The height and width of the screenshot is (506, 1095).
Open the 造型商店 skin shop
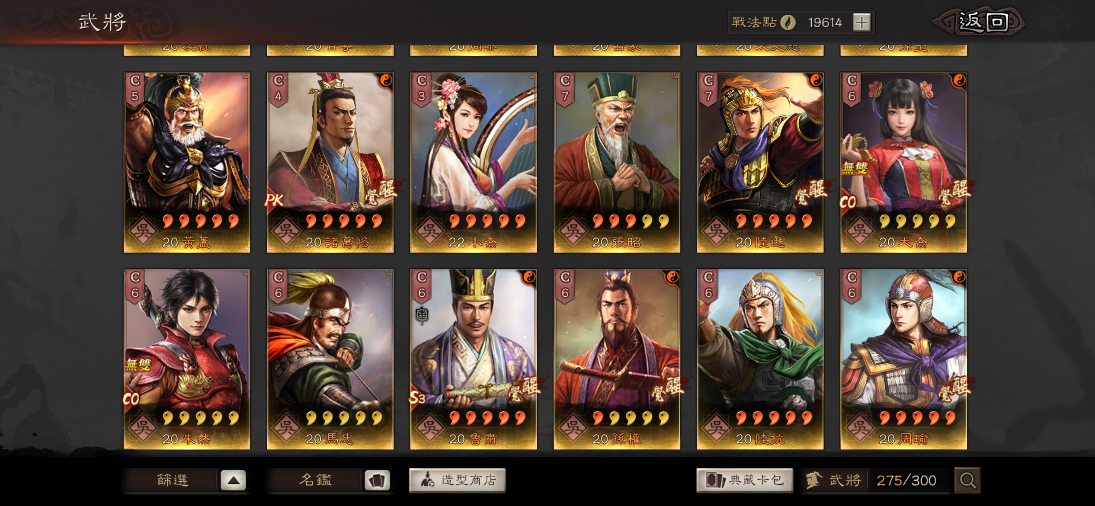(457, 480)
